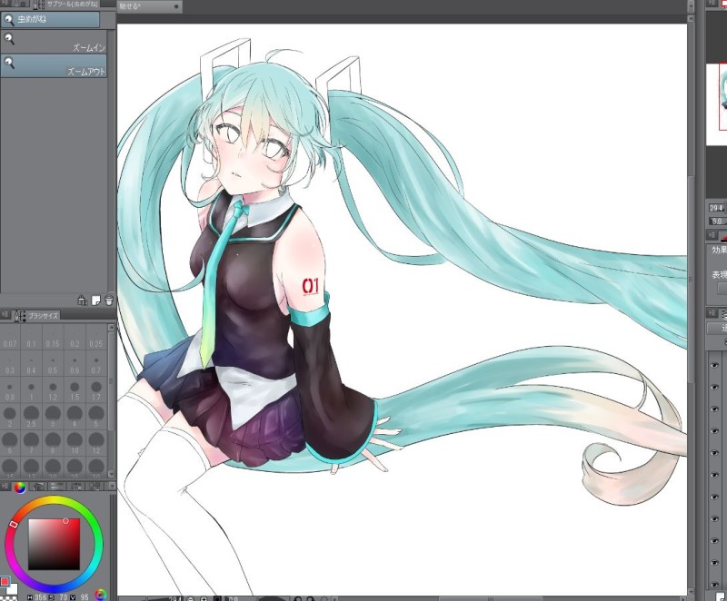The width and height of the screenshot is (727, 601).
Task: Select the red main color swatch
Action: click(5, 582)
